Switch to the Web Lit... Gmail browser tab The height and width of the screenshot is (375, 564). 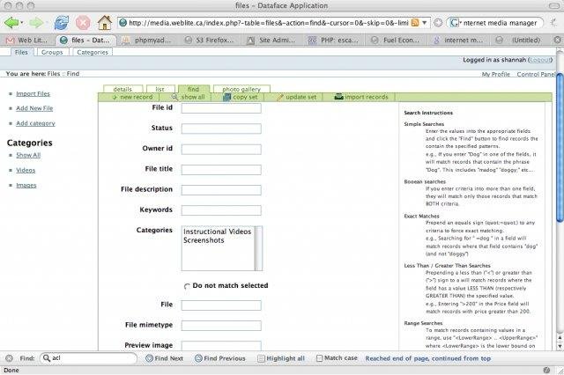point(27,40)
